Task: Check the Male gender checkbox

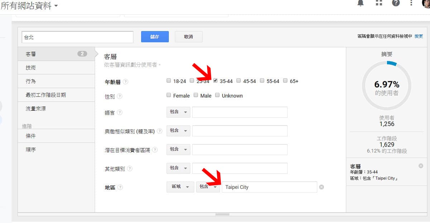Action: tap(196, 95)
